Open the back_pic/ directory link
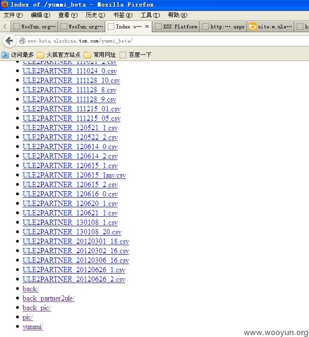309x337 pixels. pos(37,308)
